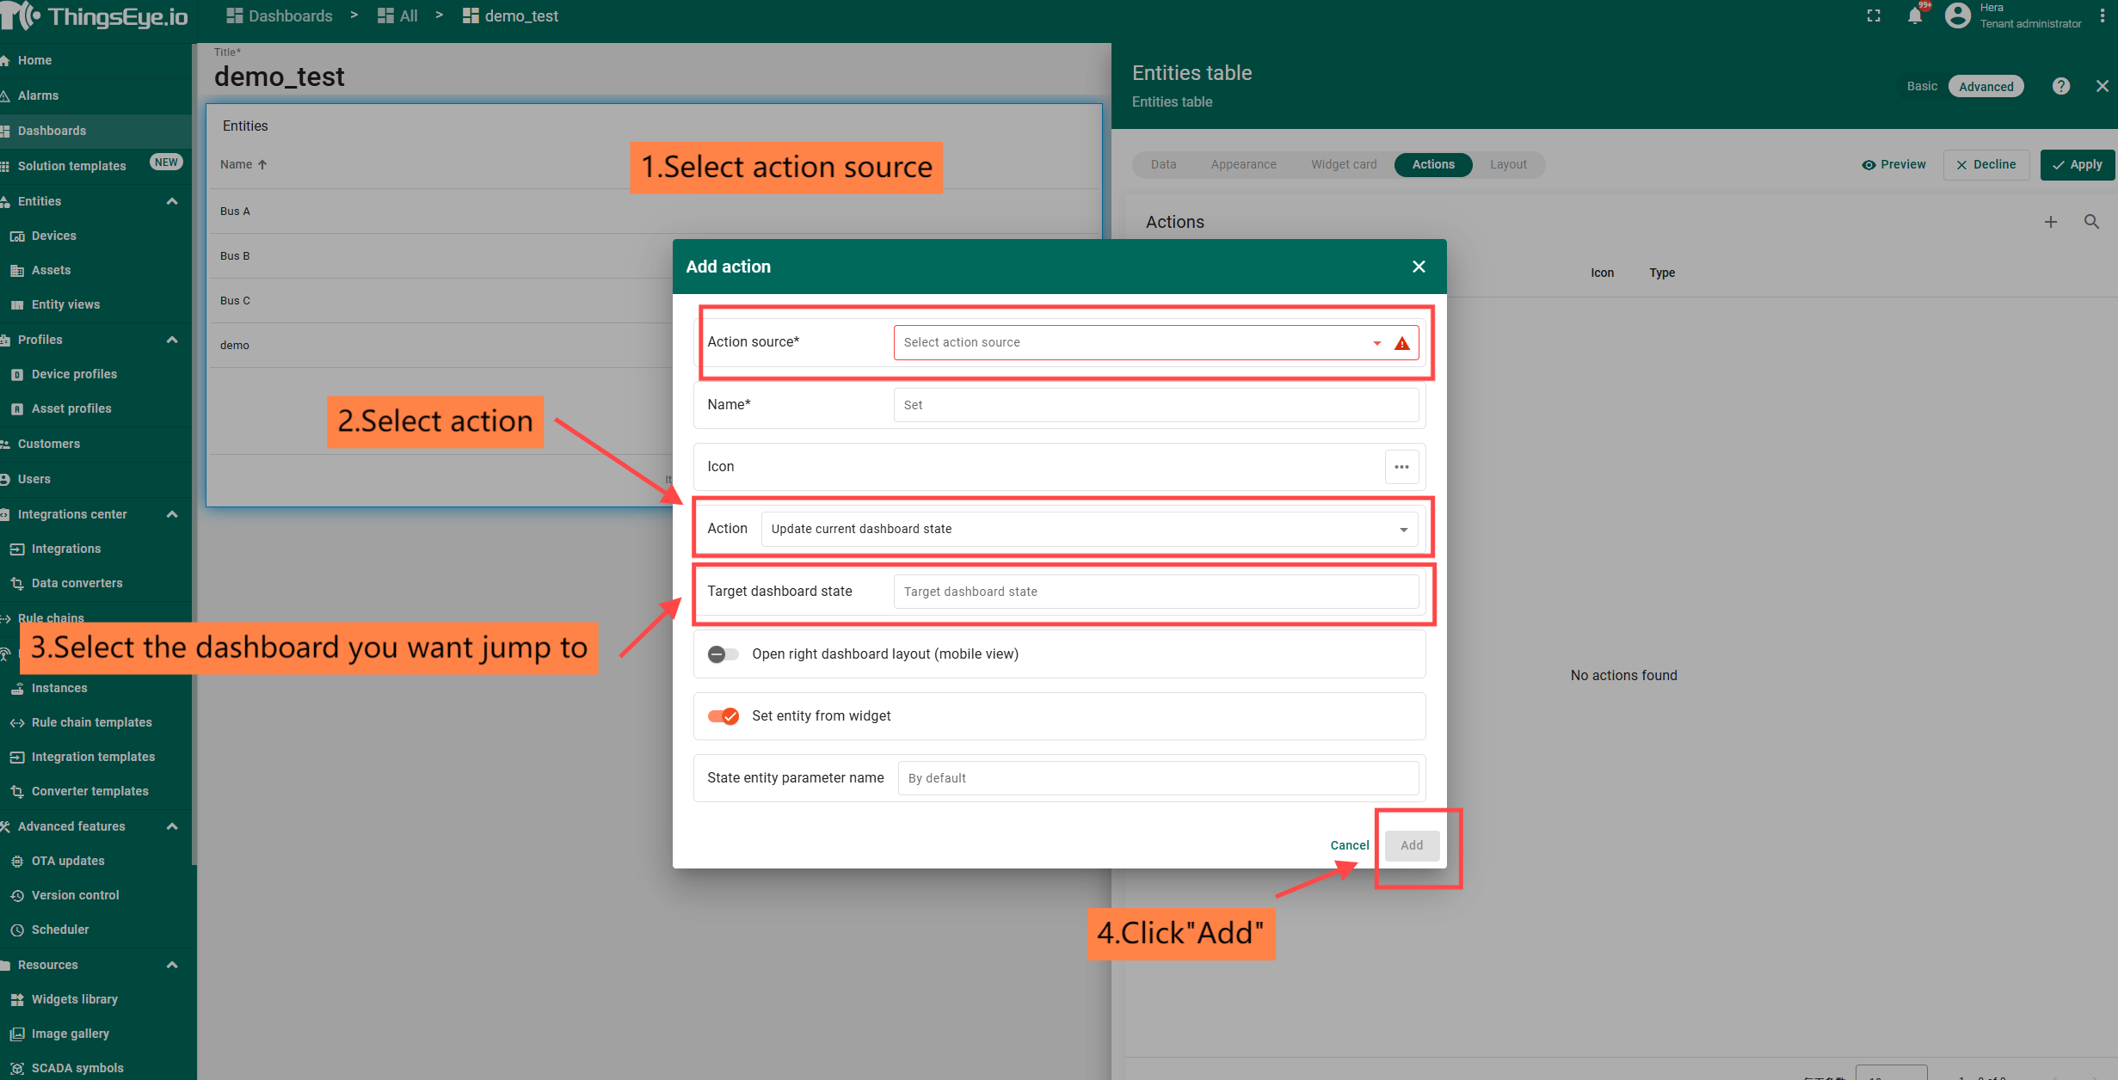The width and height of the screenshot is (2118, 1080).
Task: Switch to the Appearance tab
Action: coord(1243,164)
